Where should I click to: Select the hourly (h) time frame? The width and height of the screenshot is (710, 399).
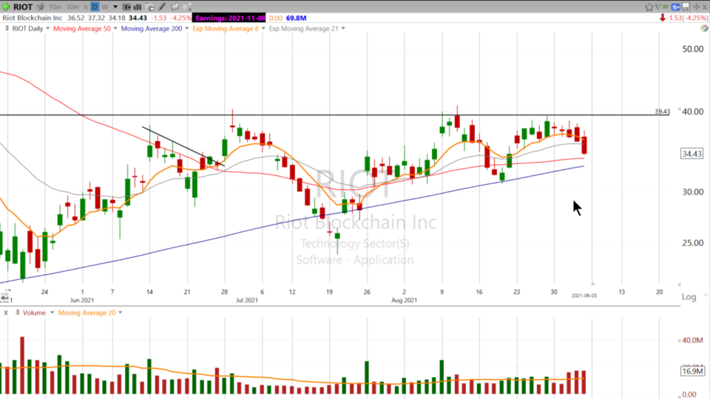(x=86, y=7)
